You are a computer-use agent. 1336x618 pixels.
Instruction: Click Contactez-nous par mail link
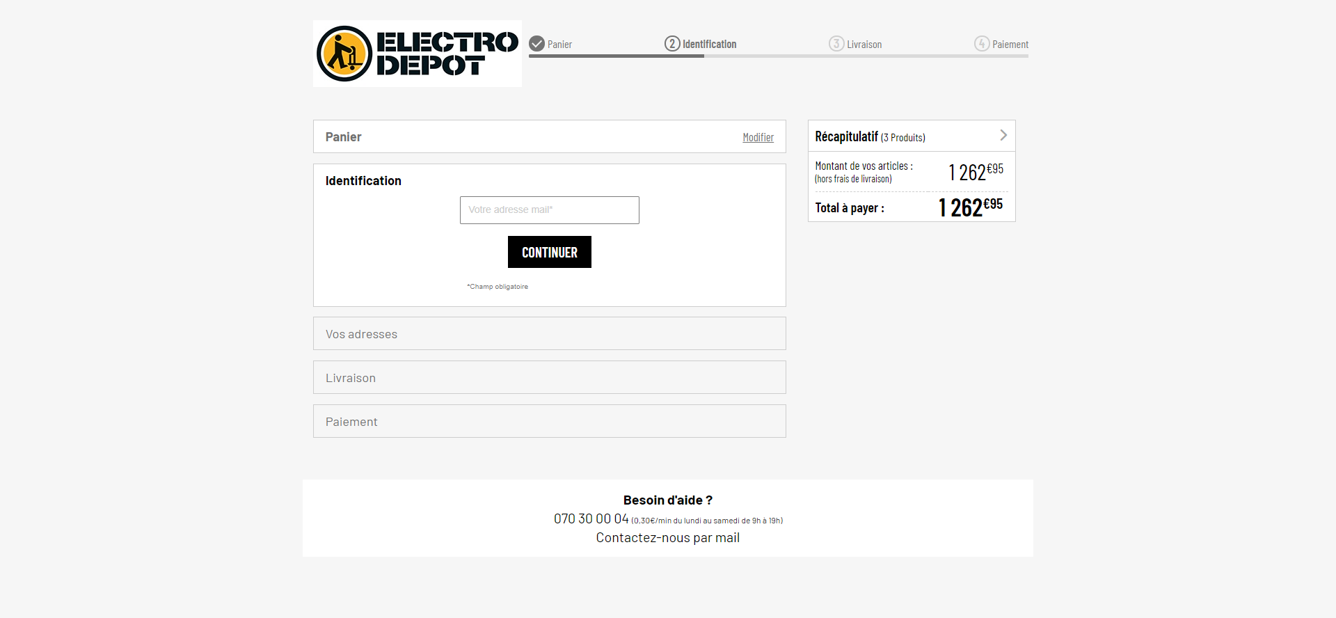(667, 538)
